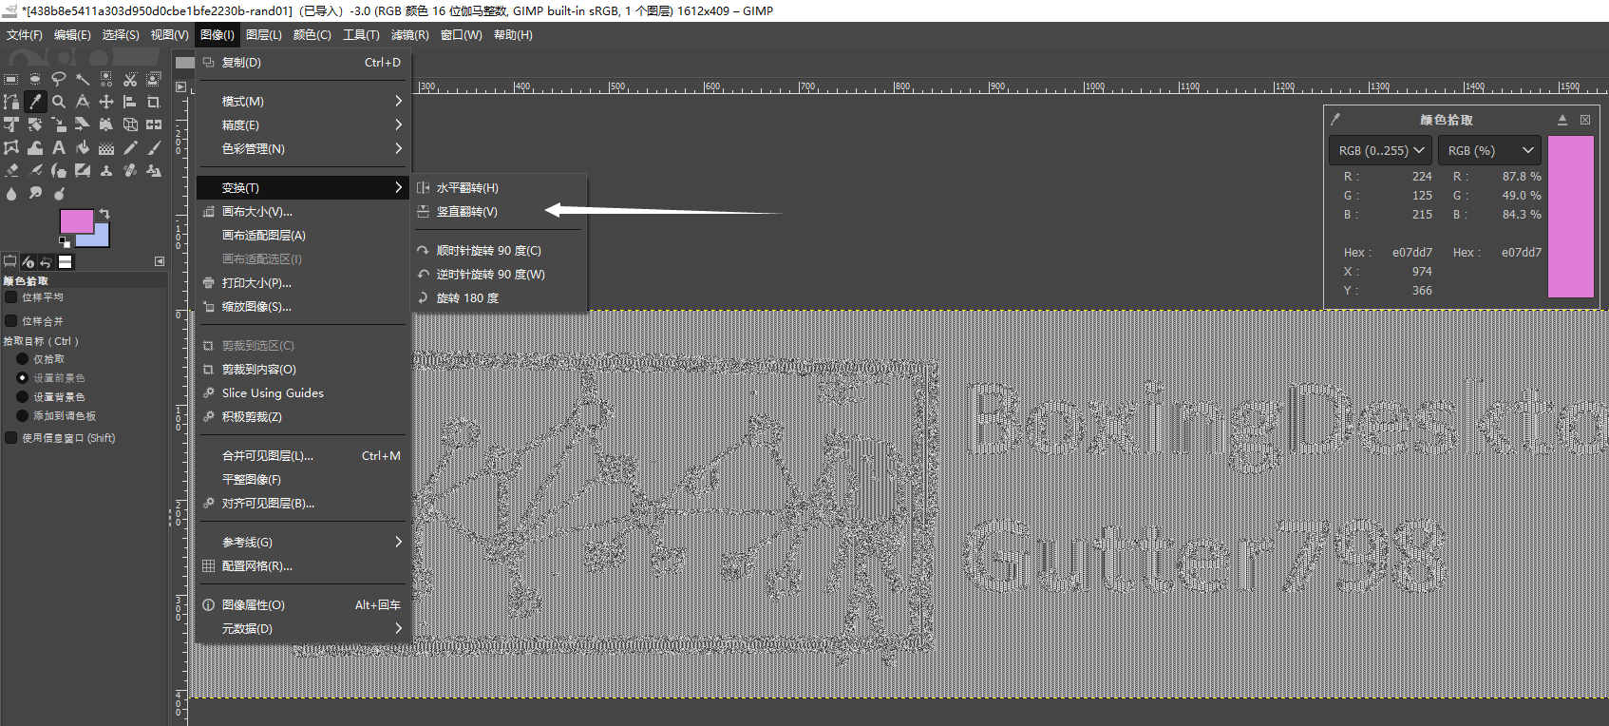Enable the 取样合并 checkbox
The image size is (1609, 726).
point(11,321)
